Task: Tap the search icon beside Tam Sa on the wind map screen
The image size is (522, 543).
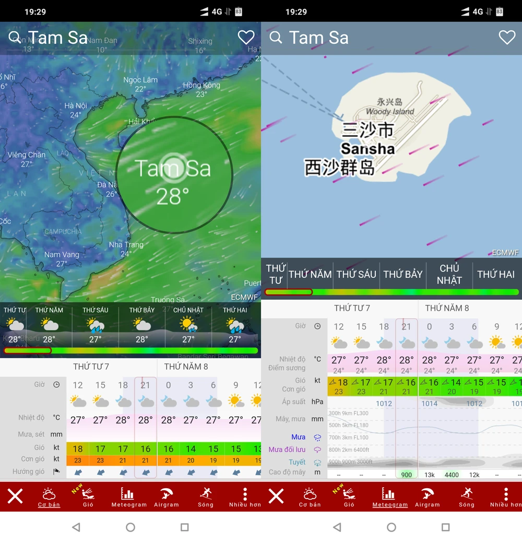Action: [15, 38]
